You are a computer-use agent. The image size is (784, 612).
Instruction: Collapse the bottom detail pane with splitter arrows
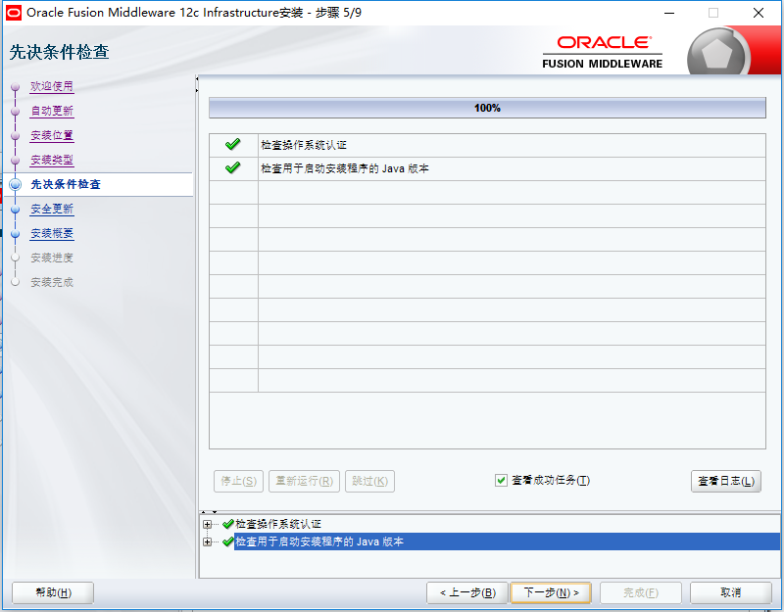point(215,512)
